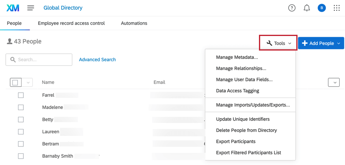Click the user account avatar
This screenshot has width=345, height=165.
click(321, 8)
